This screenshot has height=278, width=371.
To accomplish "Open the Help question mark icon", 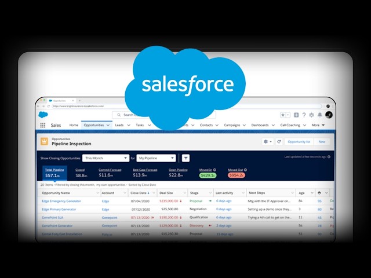I will coord(304,115).
